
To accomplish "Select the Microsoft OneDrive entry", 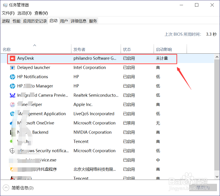I will [36, 123].
